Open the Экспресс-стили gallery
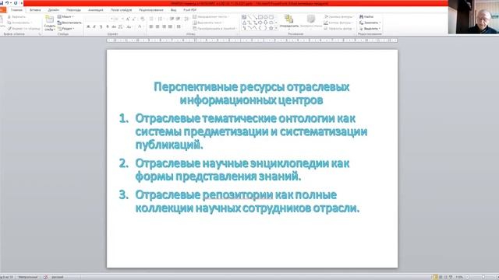Viewport: 499px width, 280px height. [311, 21]
